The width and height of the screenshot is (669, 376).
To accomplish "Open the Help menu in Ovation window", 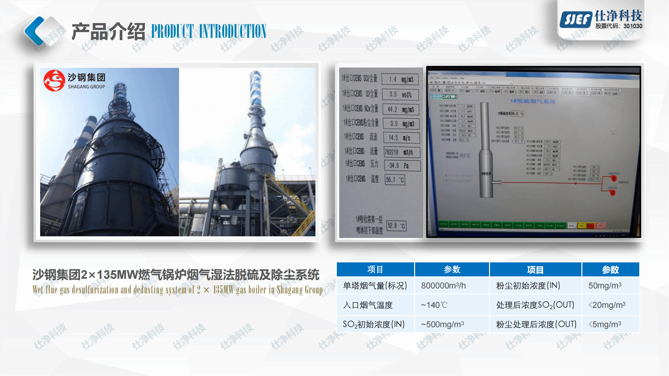I will tap(462, 78).
